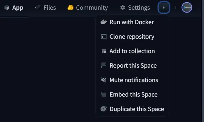Click the Files list icon

point(38,7)
